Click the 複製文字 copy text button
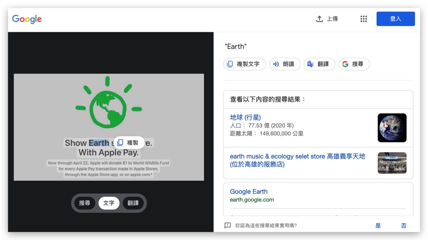Image resolution: width=428 pixels, height=240 pixels. (x=245, y=64)
